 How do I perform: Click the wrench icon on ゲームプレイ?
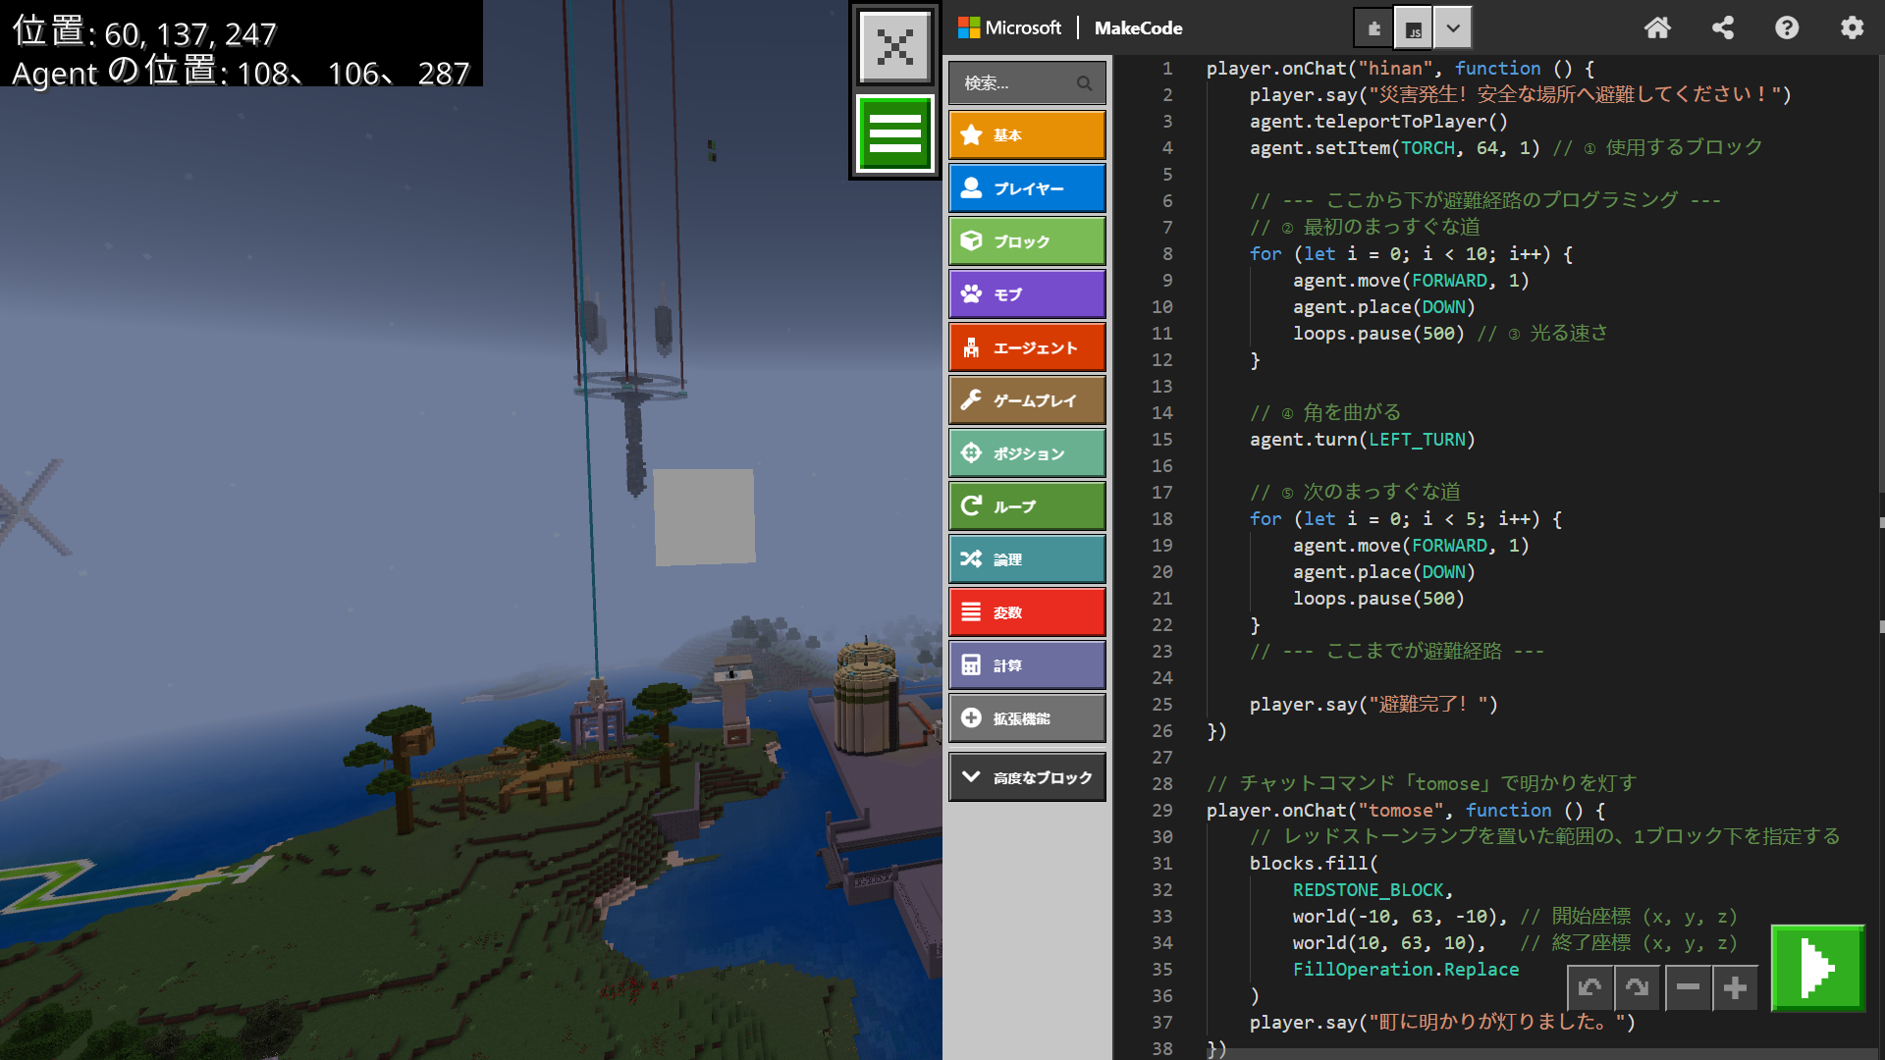[971, 399]
